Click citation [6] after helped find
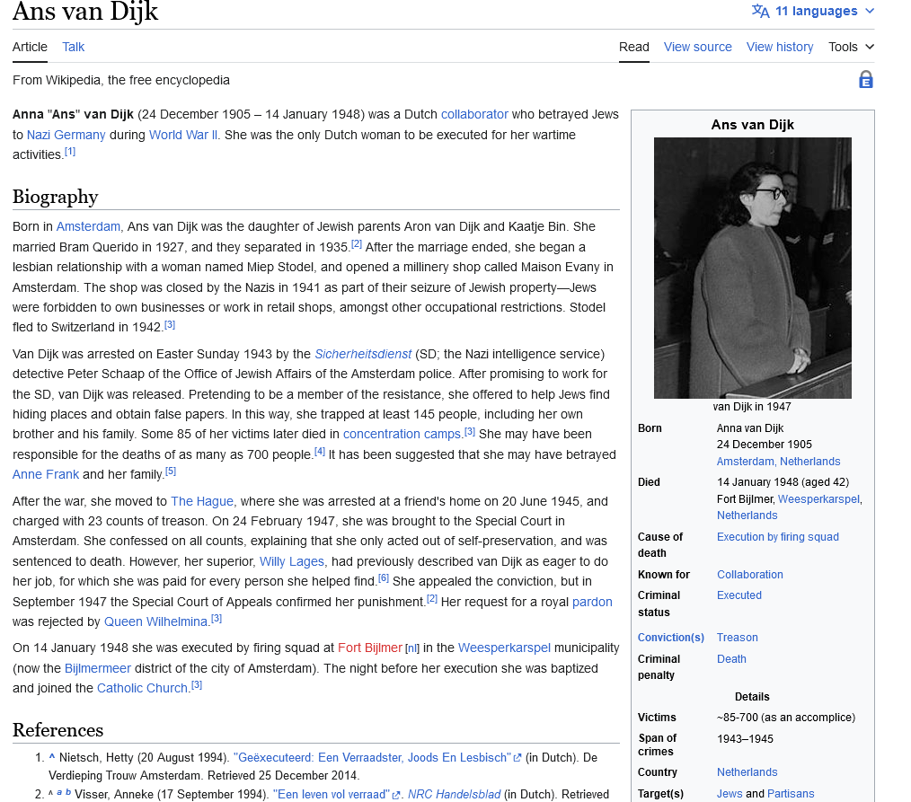This screenshot has width=911, height=802. coord(384,577)
